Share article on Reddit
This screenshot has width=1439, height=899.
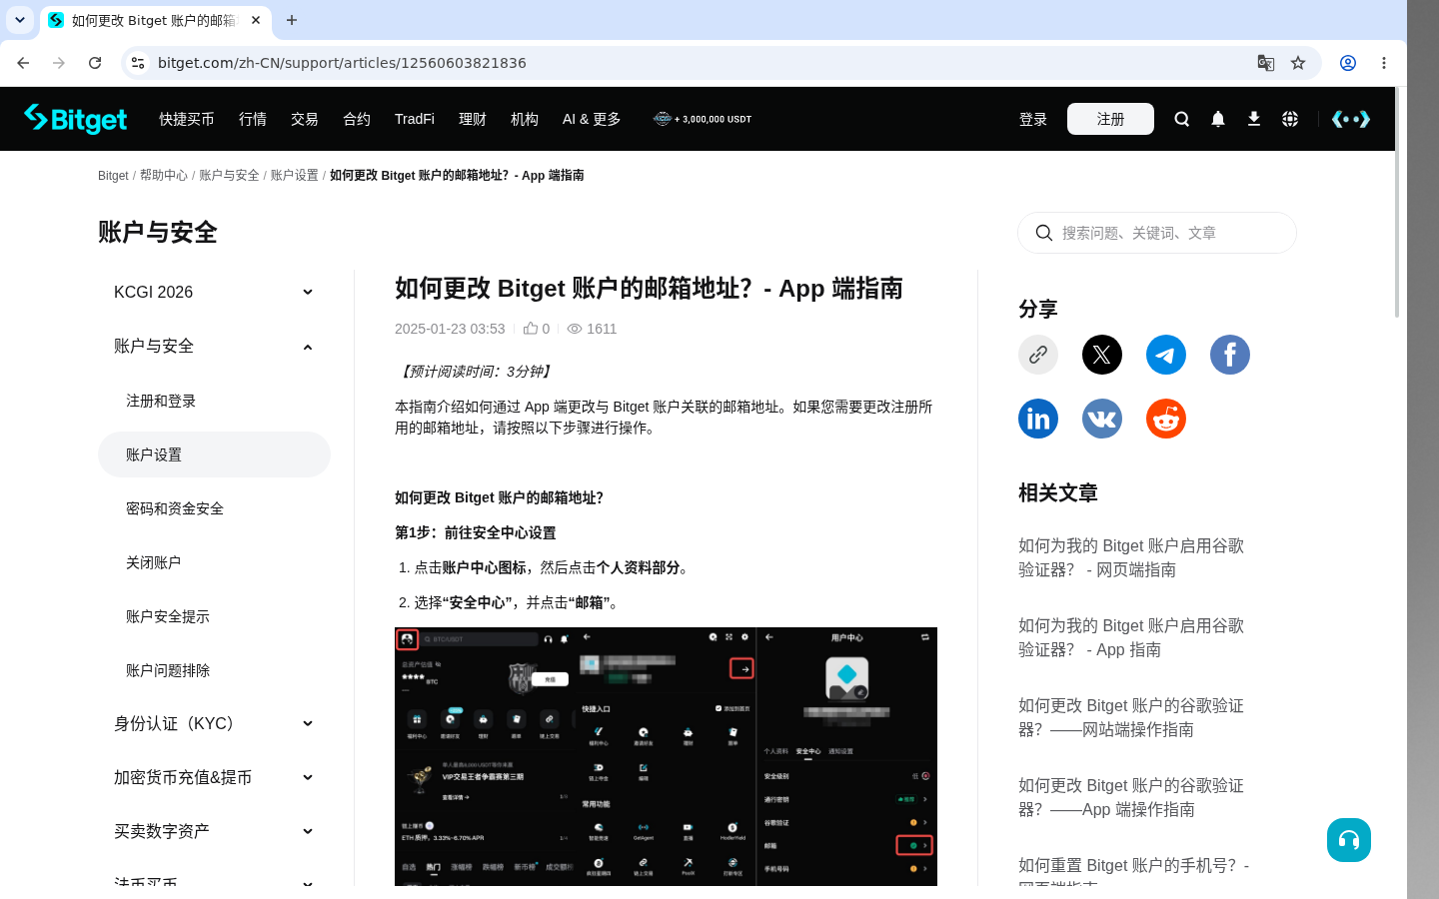pyautogui.click(x=1166, y=419)
